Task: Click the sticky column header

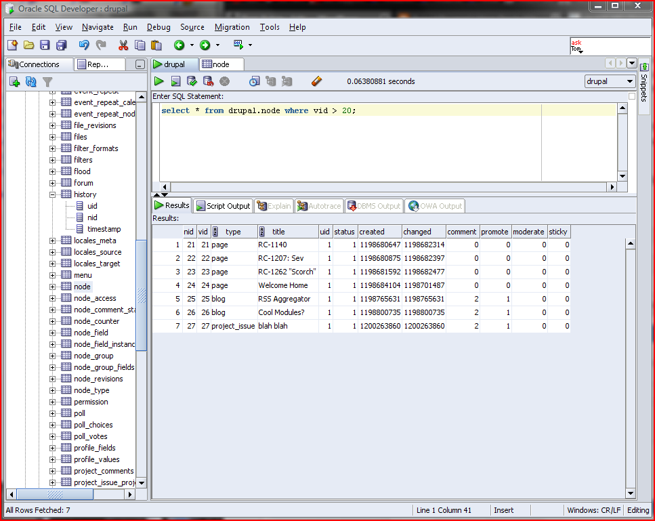Action: [559, 232]
